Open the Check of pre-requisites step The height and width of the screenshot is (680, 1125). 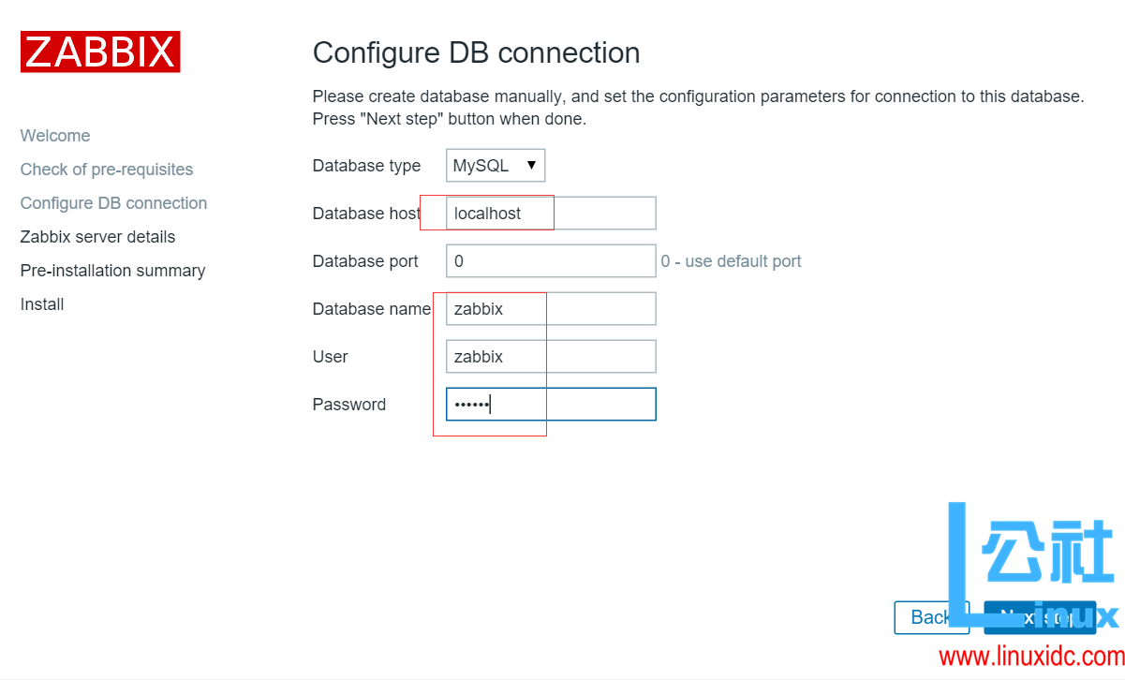pyautogui.click(x=106, y=169)
